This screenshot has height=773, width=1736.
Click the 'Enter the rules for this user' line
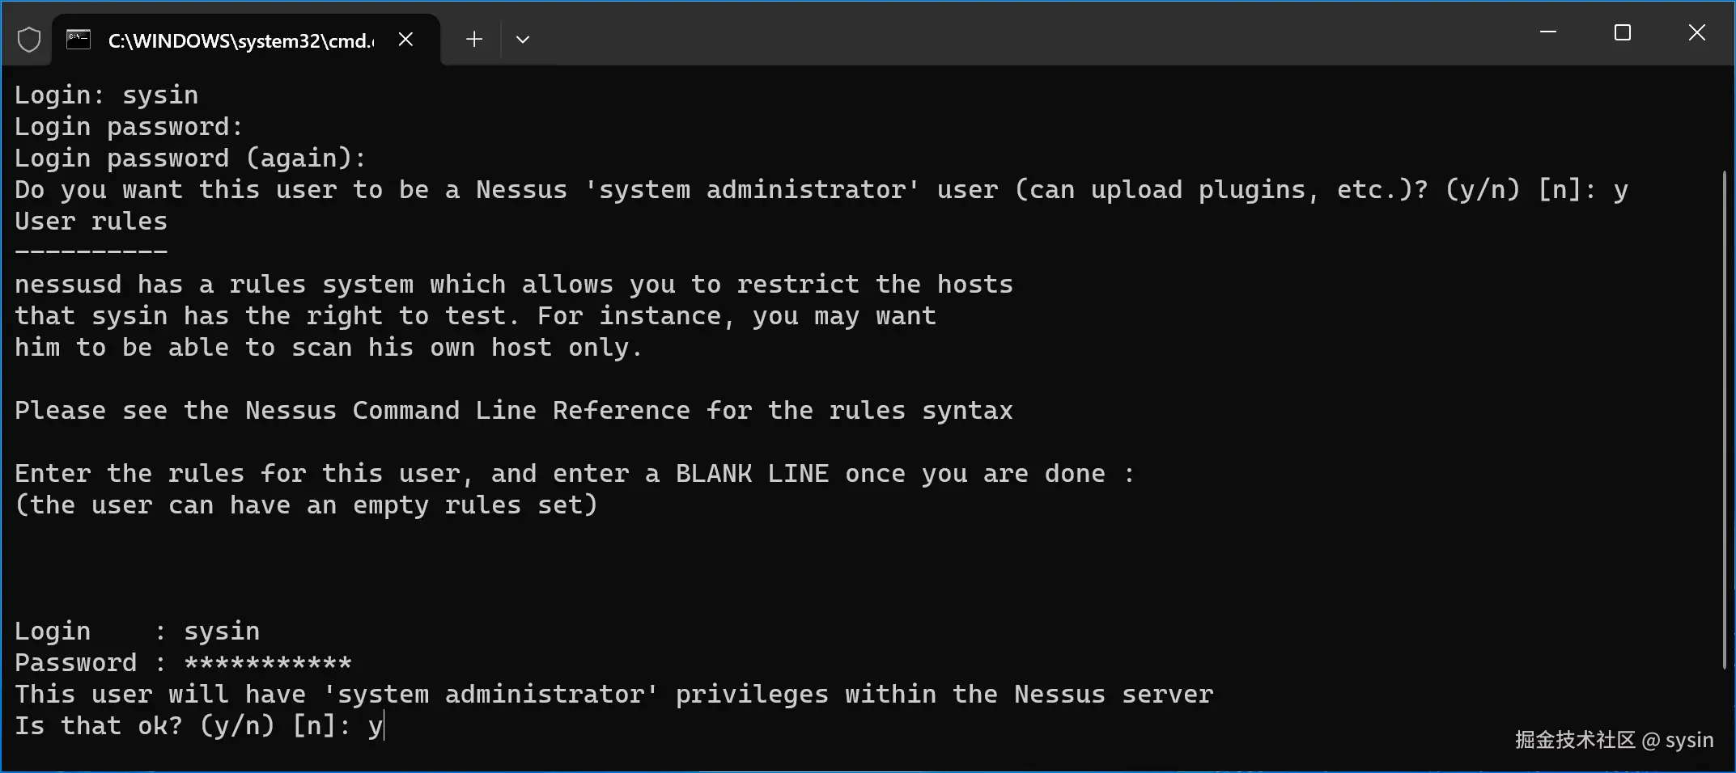(575, 474)
